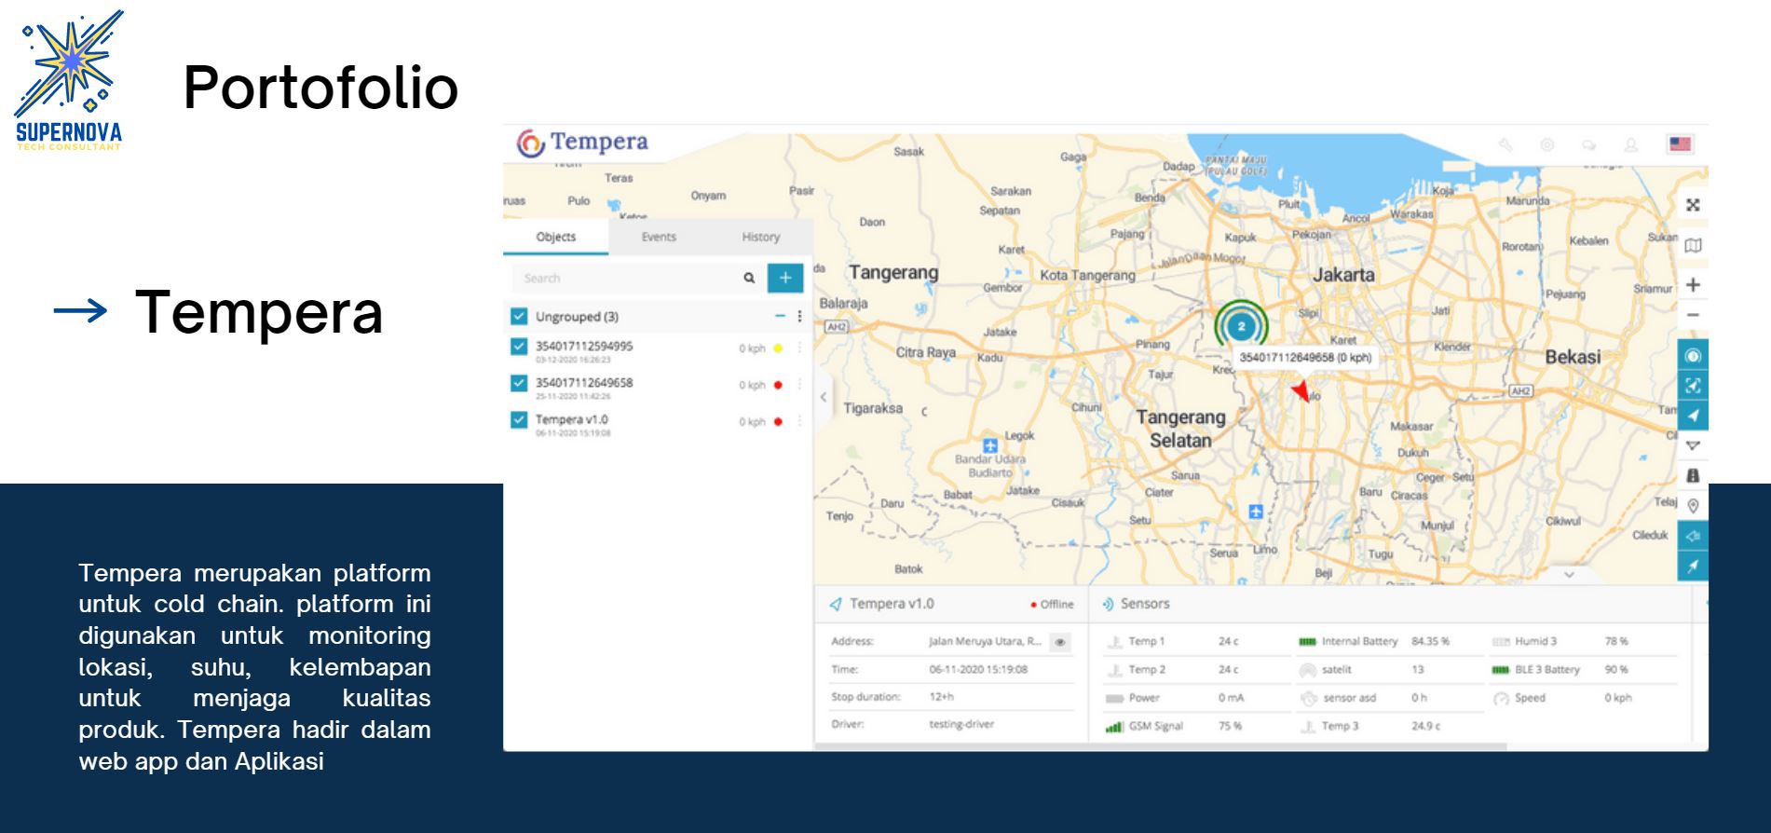This screenshot has height=833, width=1771.
Task: Switch to the Events tab
Action: pos(659,237)
